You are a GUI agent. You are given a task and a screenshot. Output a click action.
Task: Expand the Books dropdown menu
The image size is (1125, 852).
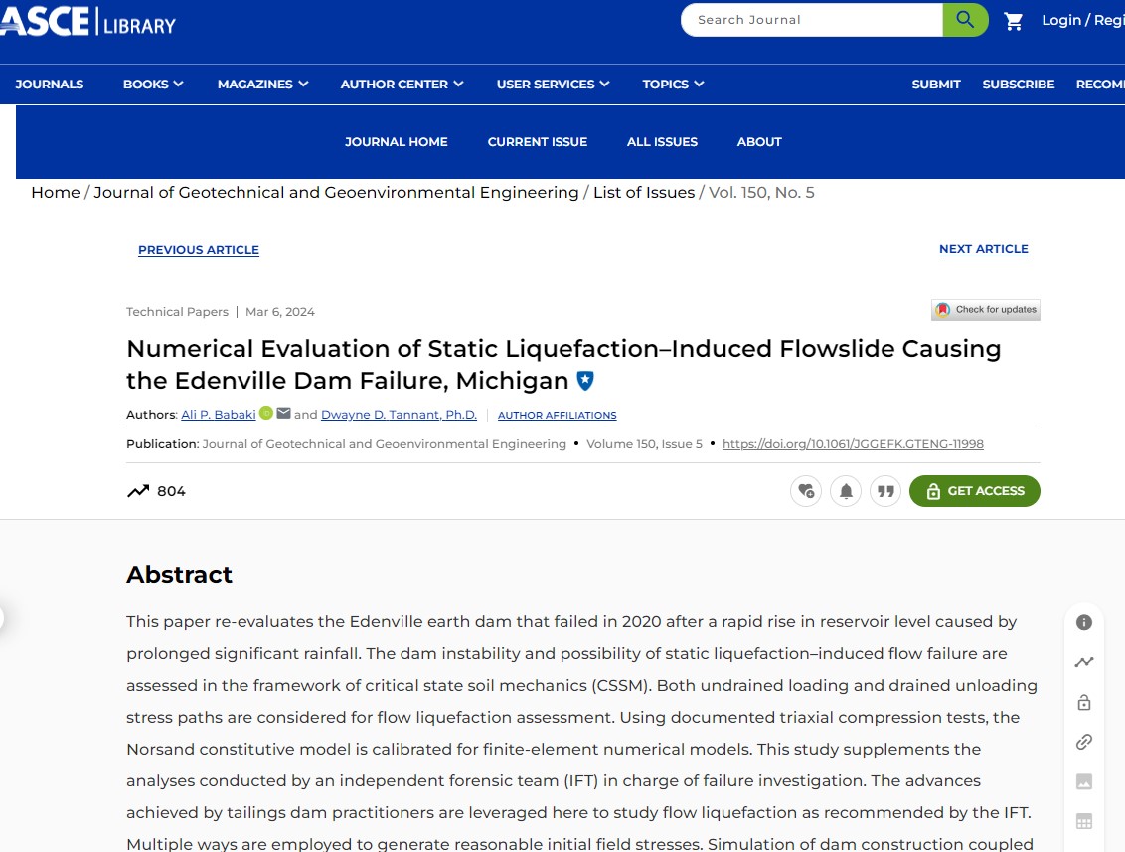click(x=153, y=85)
